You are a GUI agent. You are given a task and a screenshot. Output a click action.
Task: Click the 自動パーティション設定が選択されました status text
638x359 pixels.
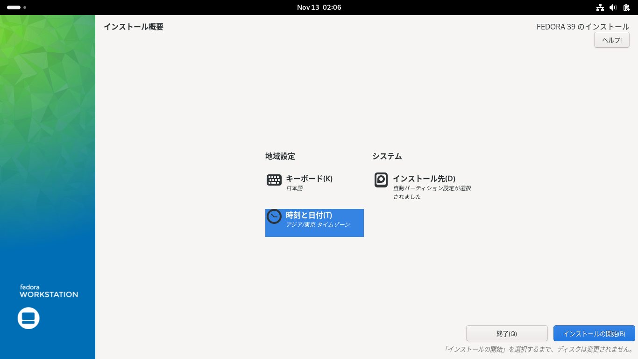pos(432,192)
